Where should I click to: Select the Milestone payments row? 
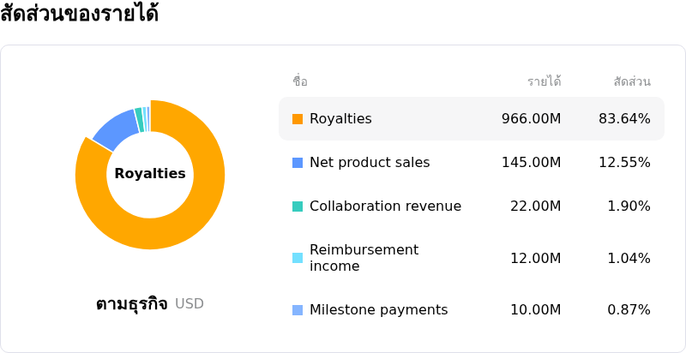coord(472,310)
